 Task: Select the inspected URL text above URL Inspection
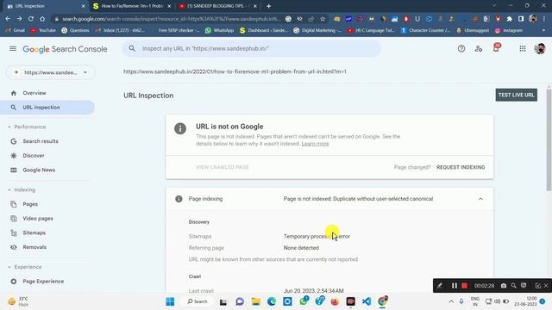pyautogui.click(x=235, y=71)
